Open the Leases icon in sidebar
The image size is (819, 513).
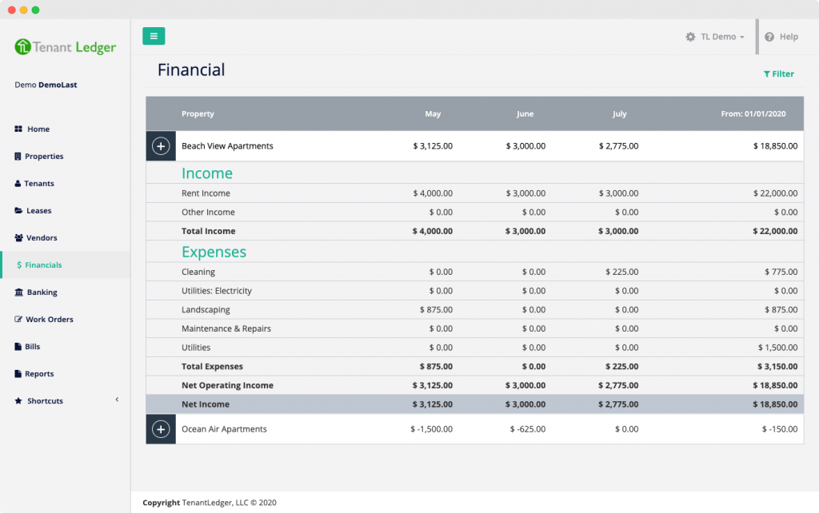[18, 210]
